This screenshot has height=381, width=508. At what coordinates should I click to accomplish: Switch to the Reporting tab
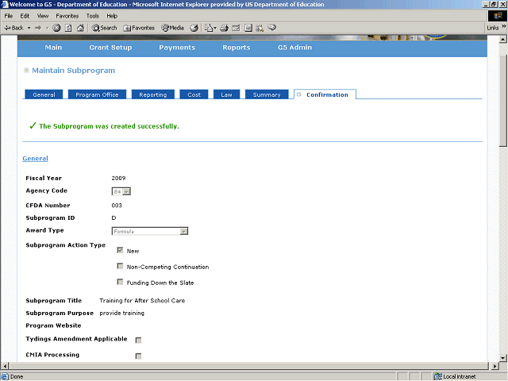pos(153,94)
